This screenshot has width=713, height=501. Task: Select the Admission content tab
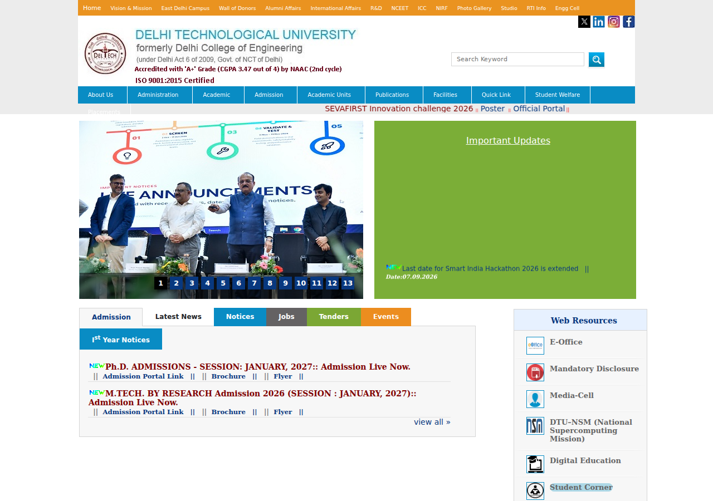coord(111,317)
